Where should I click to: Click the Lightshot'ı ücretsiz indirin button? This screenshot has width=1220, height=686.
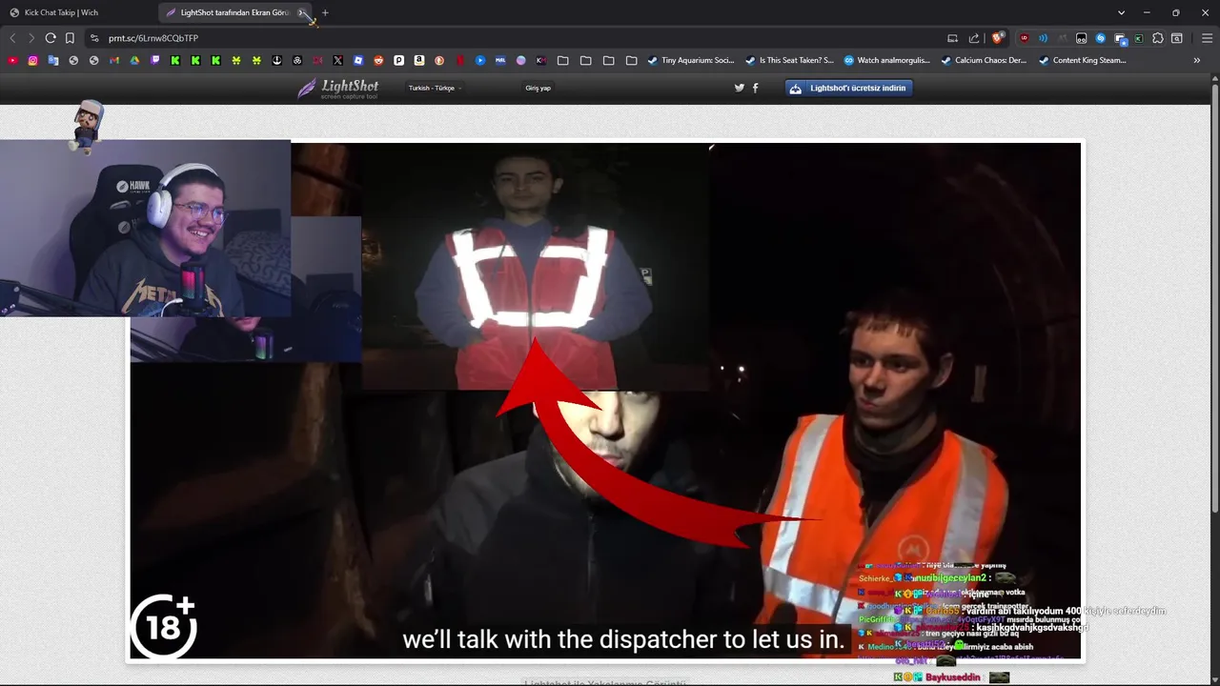pyautogui.click(x=848, y=88)
